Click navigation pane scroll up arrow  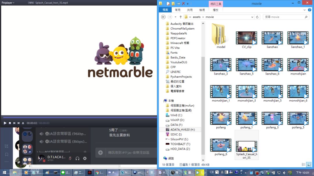tap(203, 23)
